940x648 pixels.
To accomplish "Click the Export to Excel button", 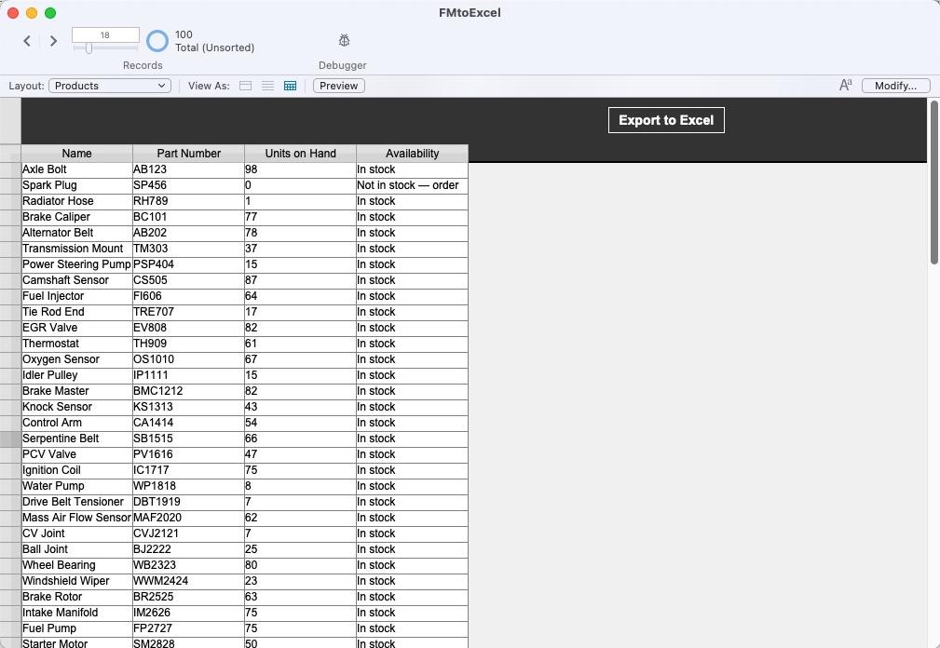I will 665,119.
